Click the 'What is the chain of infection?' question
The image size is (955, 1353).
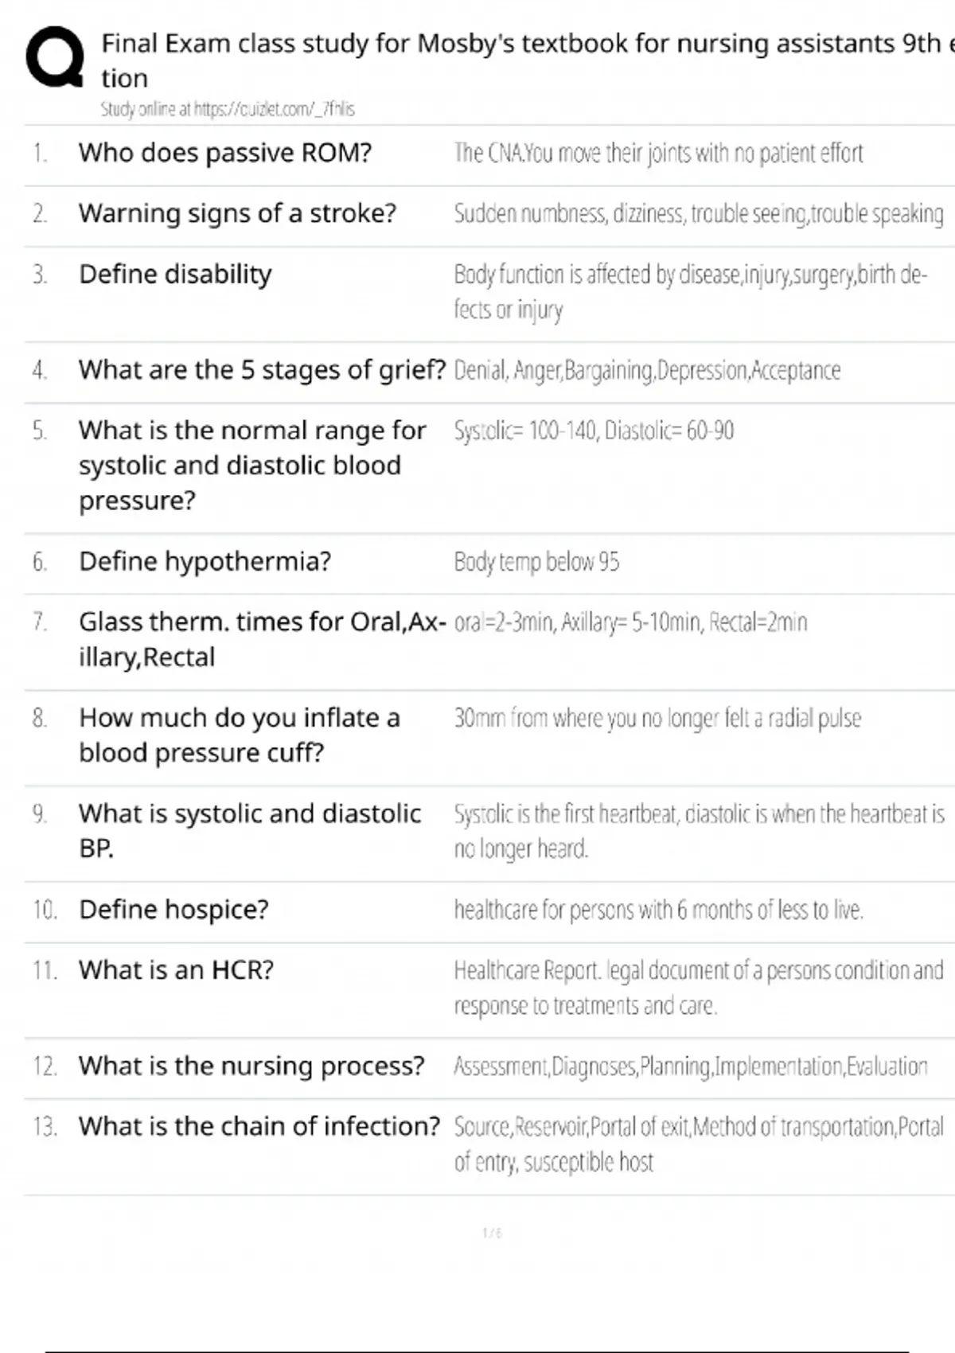click(259, 1127)
